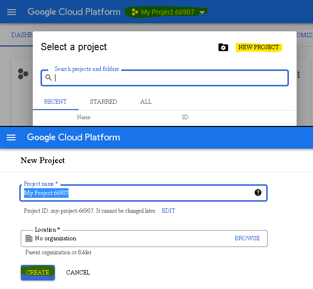Image resolution: width=313 pixels, height=289 pixels.
Task: Click the CREATE button
Action: tap(38, 273)
